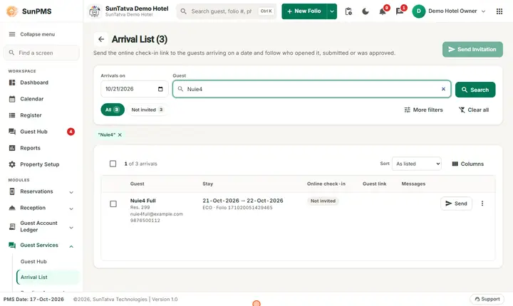Click the Arrivals on date field
The height and width of the screenshot is (306, 513).
pos(135,89)
